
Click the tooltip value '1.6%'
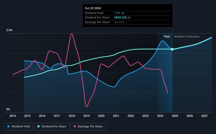tap(117, 13)
